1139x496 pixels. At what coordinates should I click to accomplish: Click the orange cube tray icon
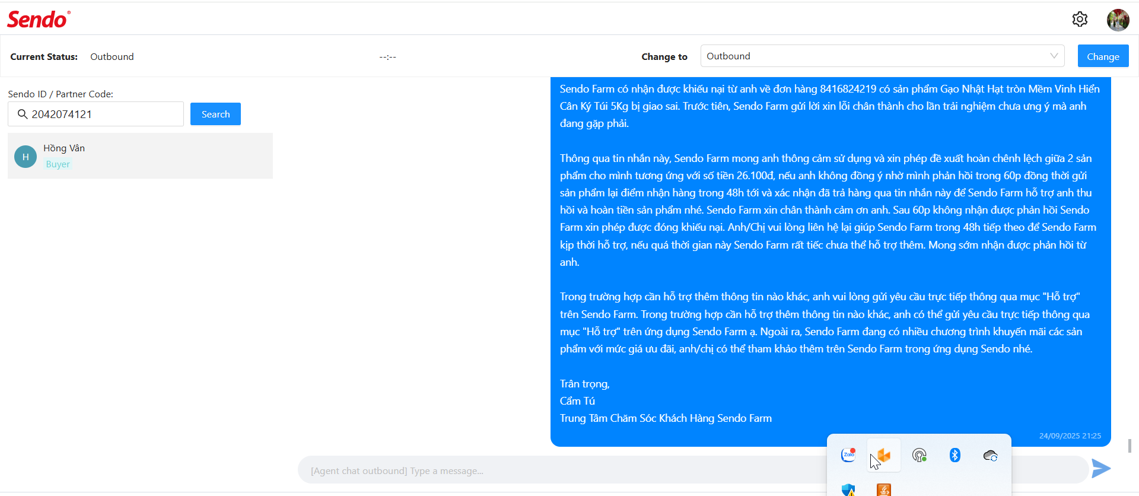point(884,455)
